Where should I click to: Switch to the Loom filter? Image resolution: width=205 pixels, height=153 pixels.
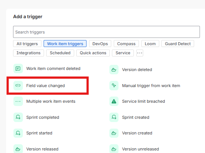pos(150,44)
